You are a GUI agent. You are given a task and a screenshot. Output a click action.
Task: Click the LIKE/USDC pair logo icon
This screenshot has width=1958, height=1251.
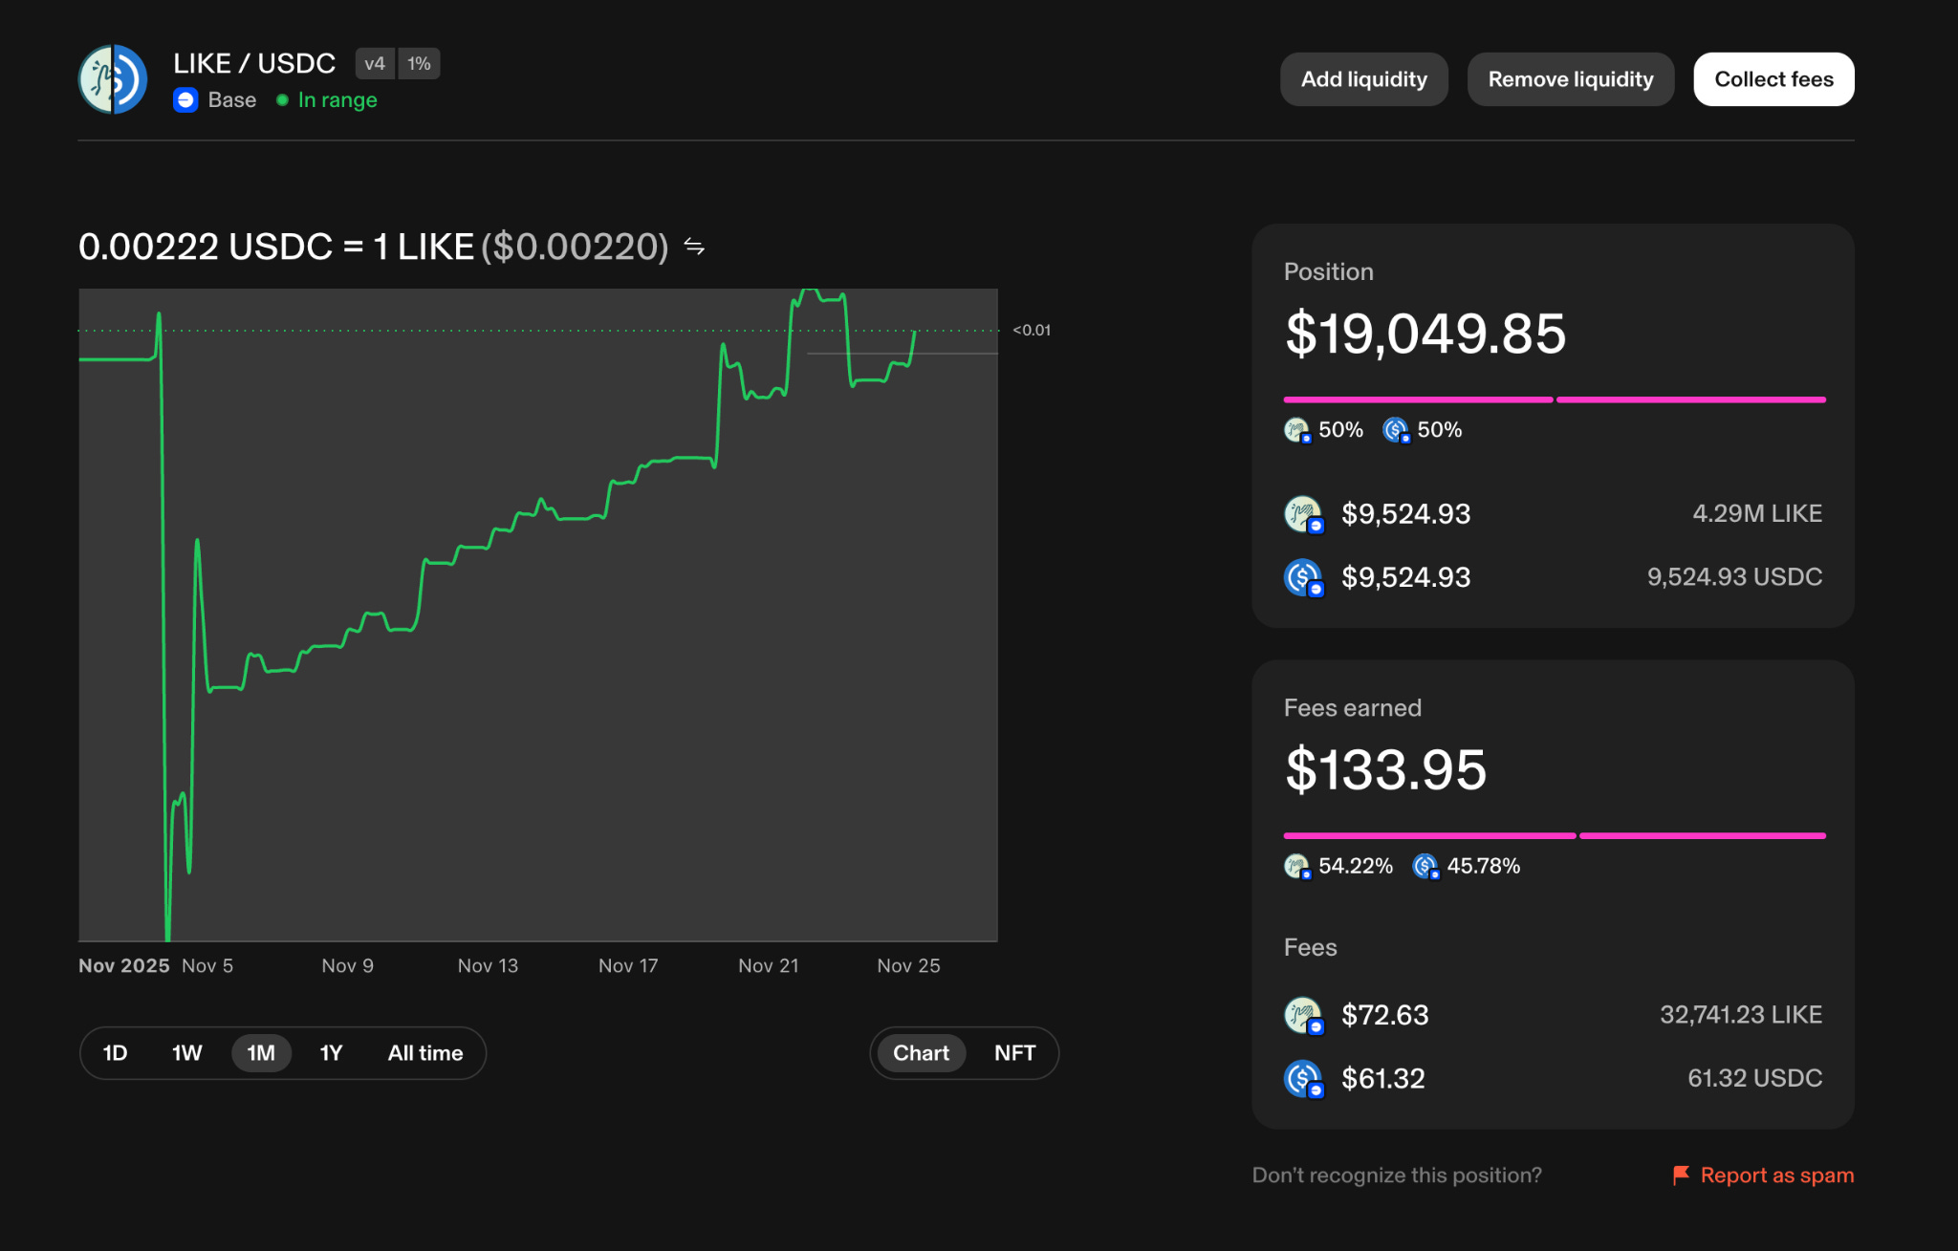[x=113, y=79]
